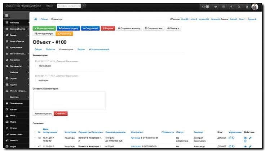The height and width of the screenshot is (151, 265).
Task: Click the home icon in breadcrumb
Action: click(x=35, y=19)
